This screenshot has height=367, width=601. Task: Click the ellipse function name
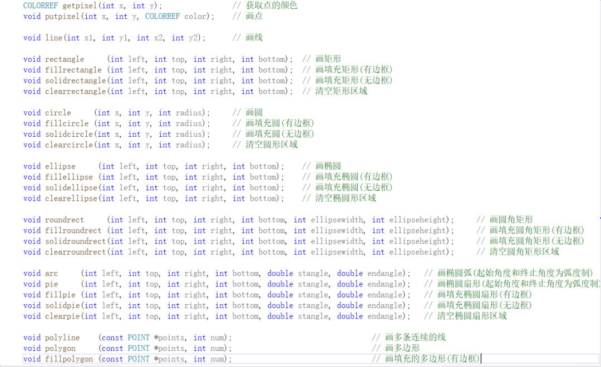tap(60, 167)
